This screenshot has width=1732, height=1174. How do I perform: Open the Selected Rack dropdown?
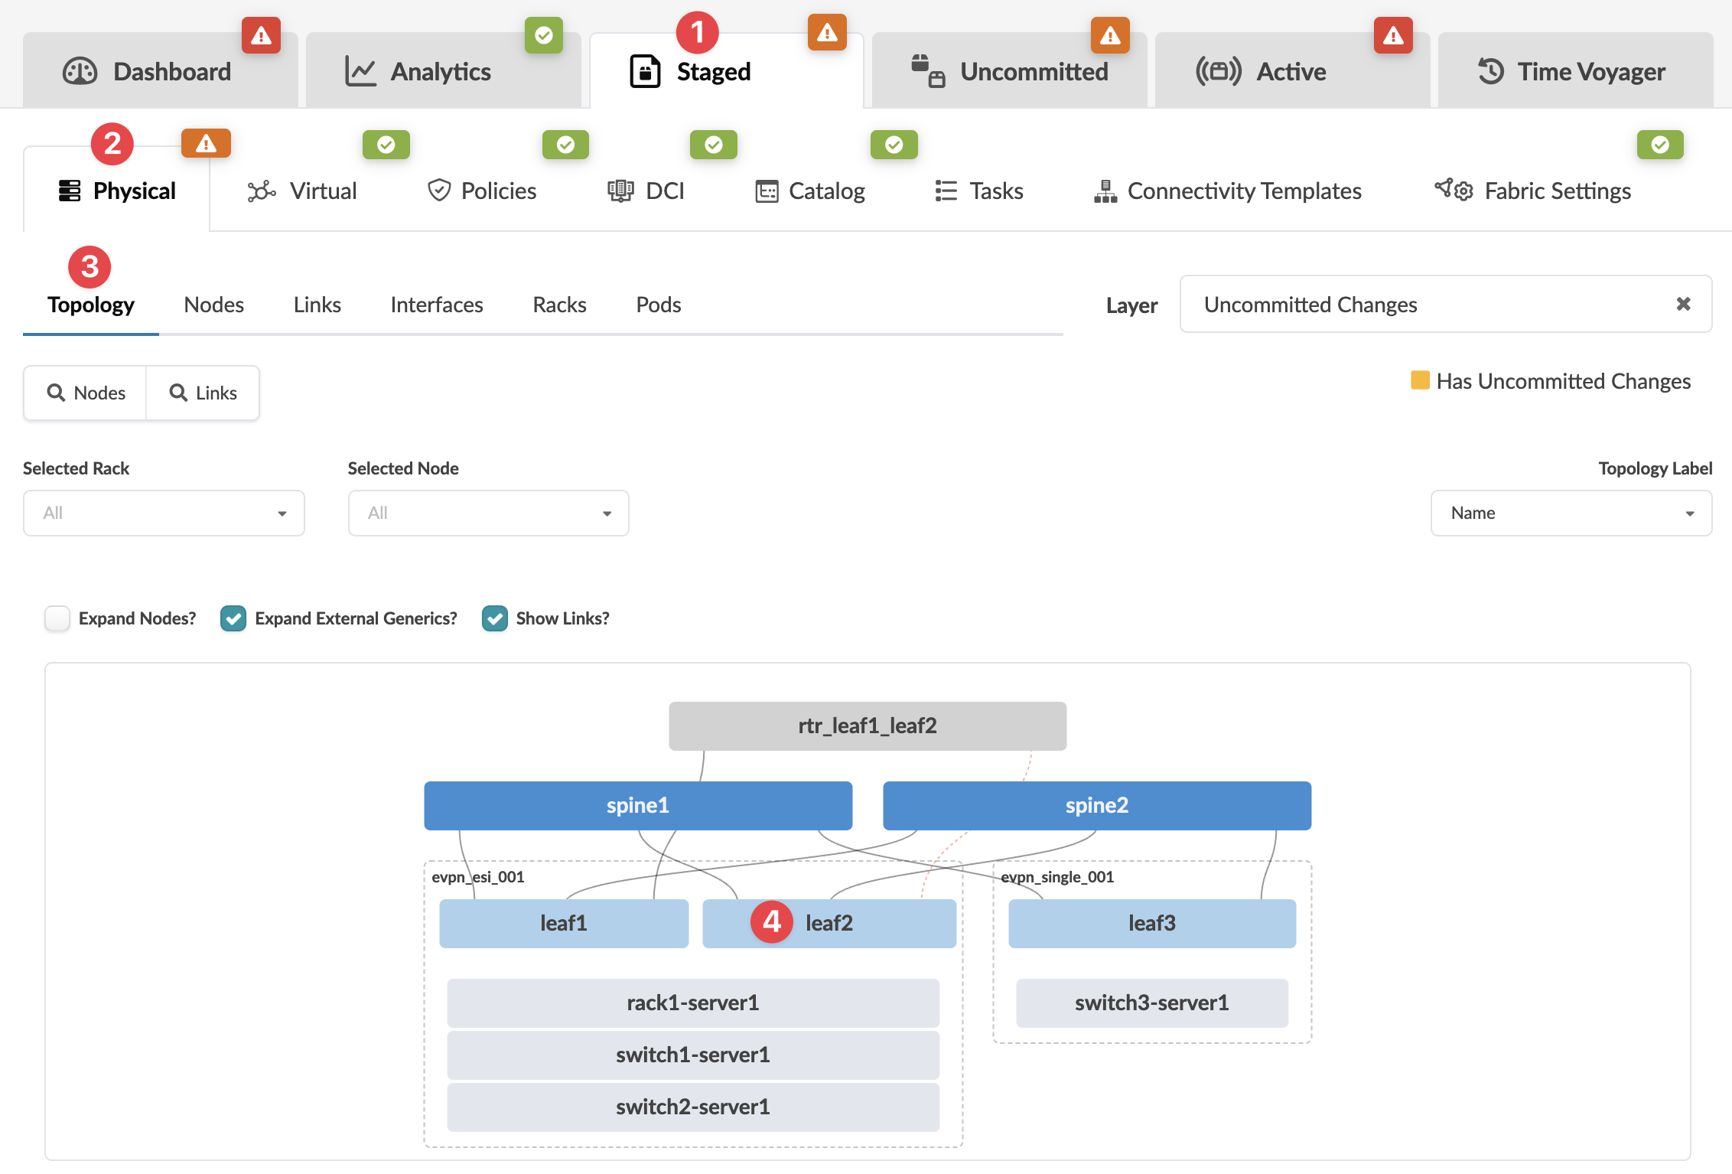coord(164,513)
